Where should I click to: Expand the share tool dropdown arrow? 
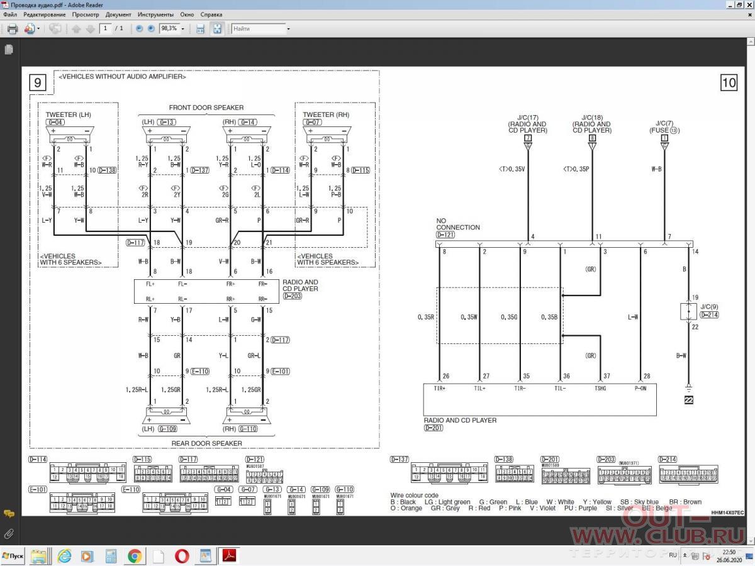pos(38,29)
